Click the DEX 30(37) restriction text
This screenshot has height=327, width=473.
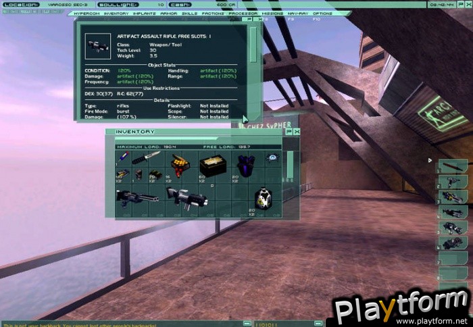(99, 94)
